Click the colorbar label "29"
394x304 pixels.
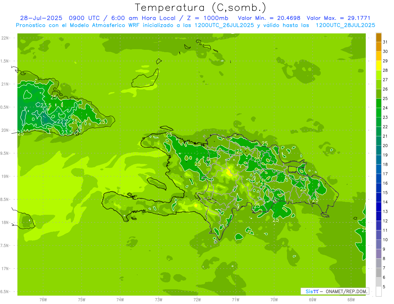point(385,61)
